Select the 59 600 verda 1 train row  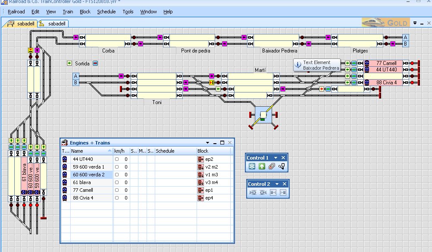point(88,167)
